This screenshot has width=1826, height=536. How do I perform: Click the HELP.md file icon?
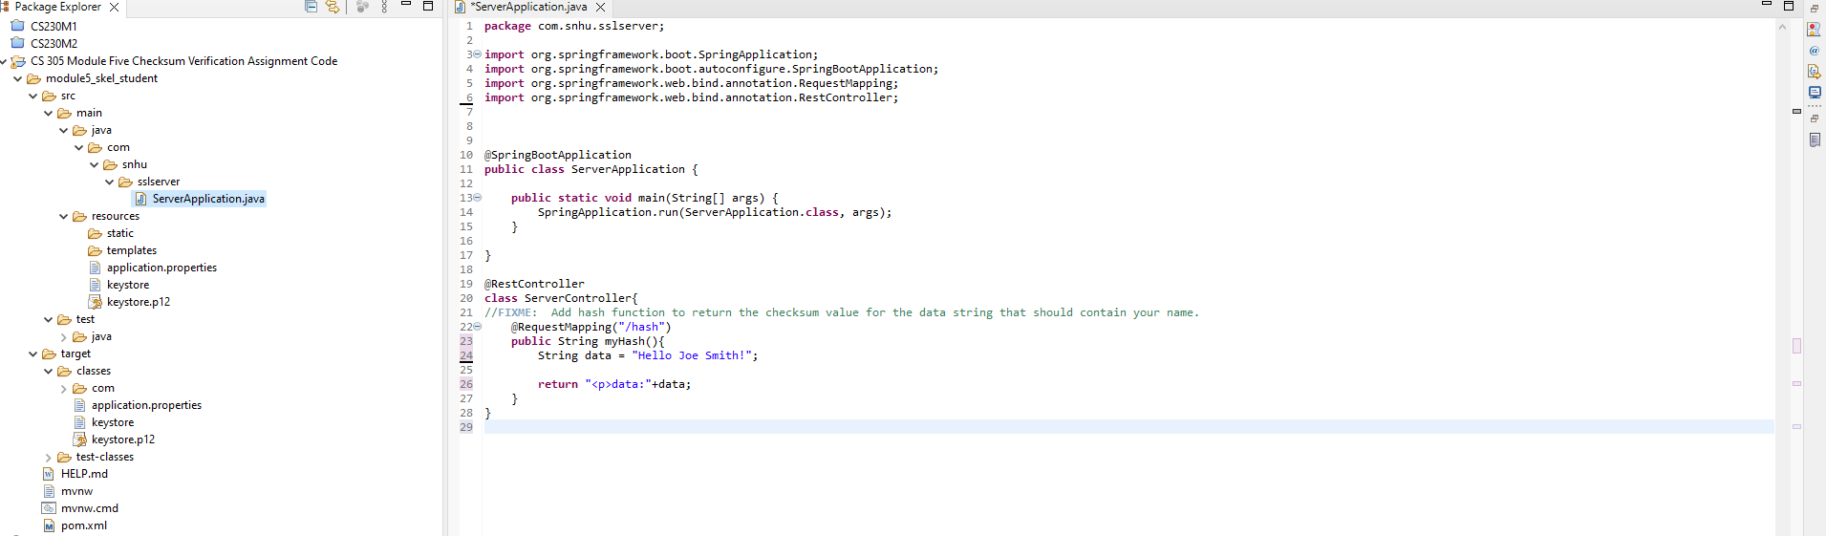coord(49,474)
